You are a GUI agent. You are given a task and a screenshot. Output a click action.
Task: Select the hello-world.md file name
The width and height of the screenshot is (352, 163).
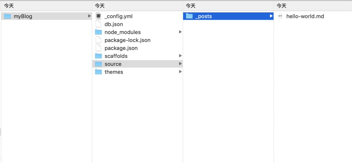(x=305, y=16)
